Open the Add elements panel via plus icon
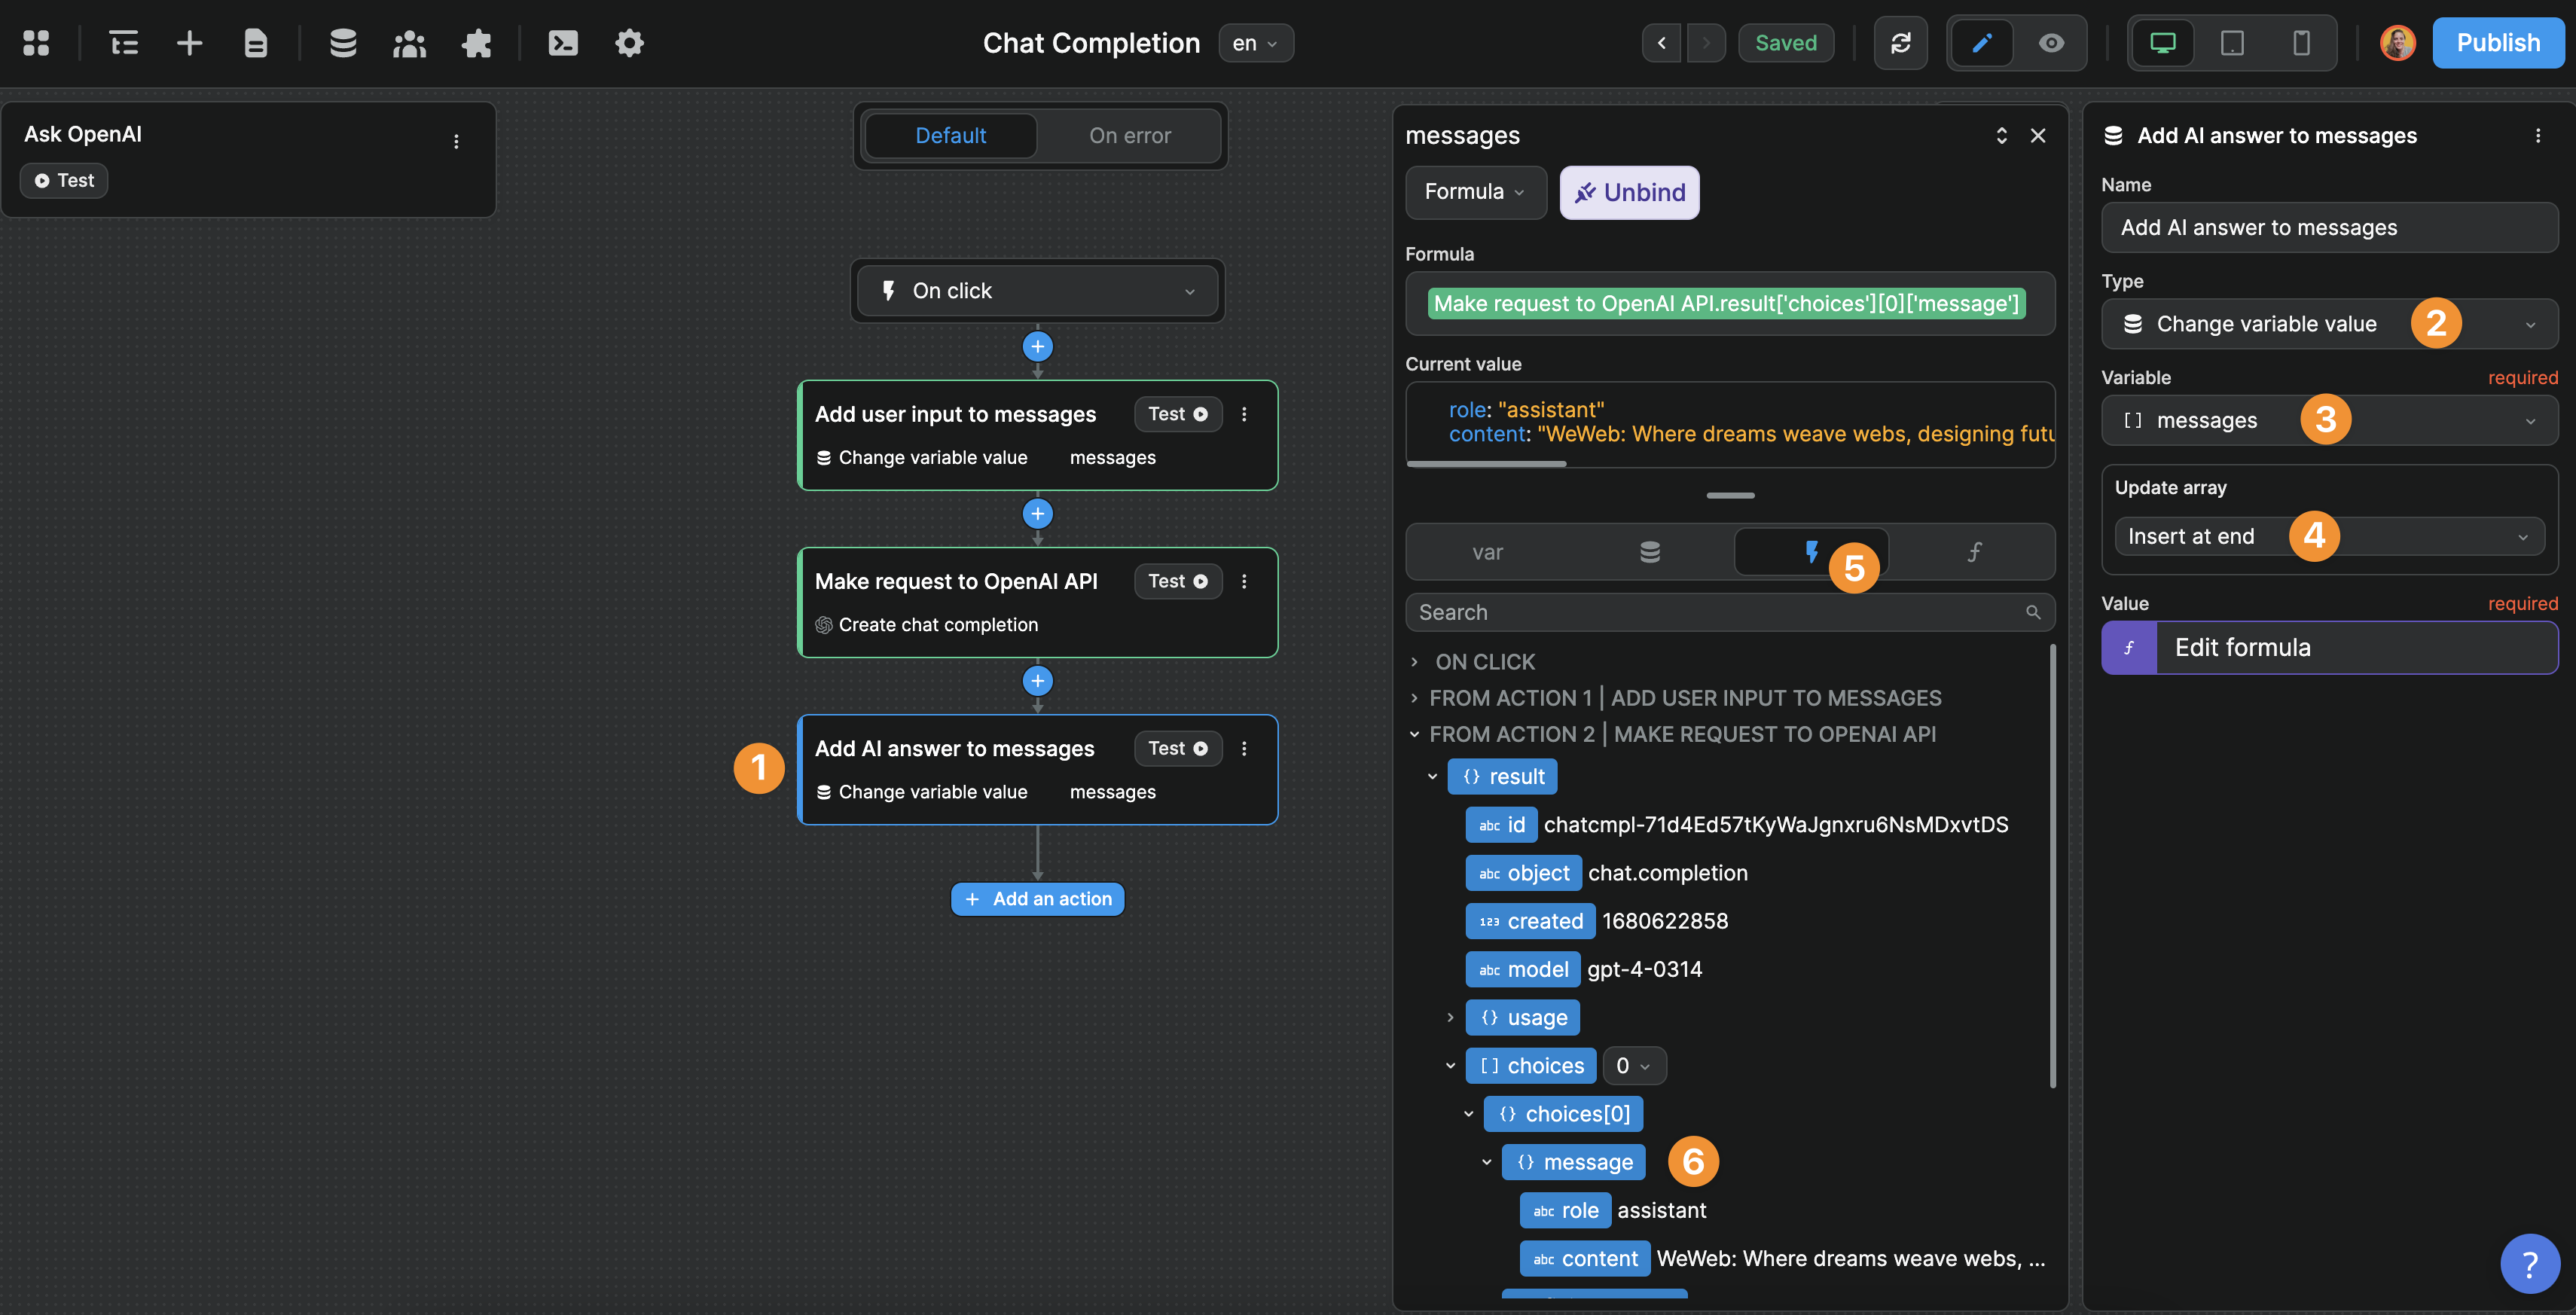Image resolution: width=2576 pixels, height=1315 pixels. click(189, 43)
